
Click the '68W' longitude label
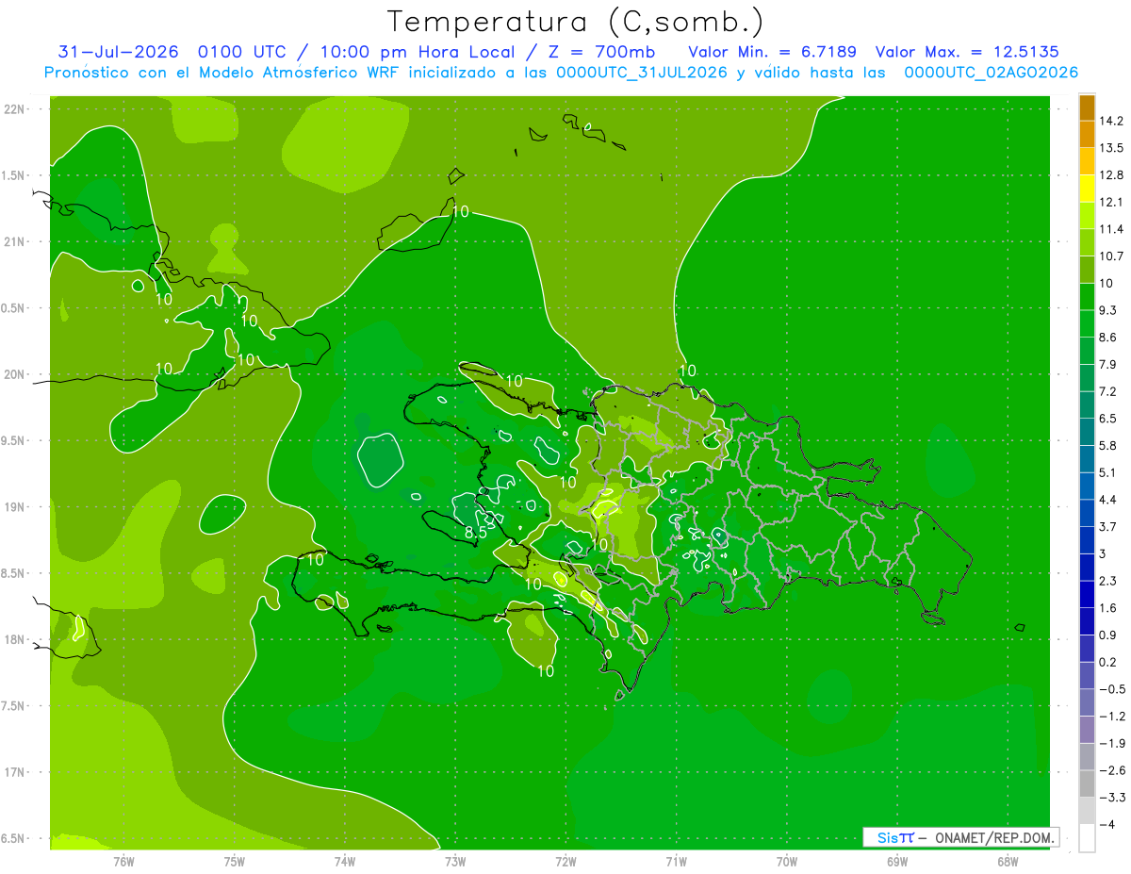point(1007,861)
